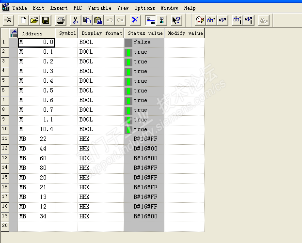Click the Status value column header
Viewport: 302px width, 243px height.
click(144, 33)
